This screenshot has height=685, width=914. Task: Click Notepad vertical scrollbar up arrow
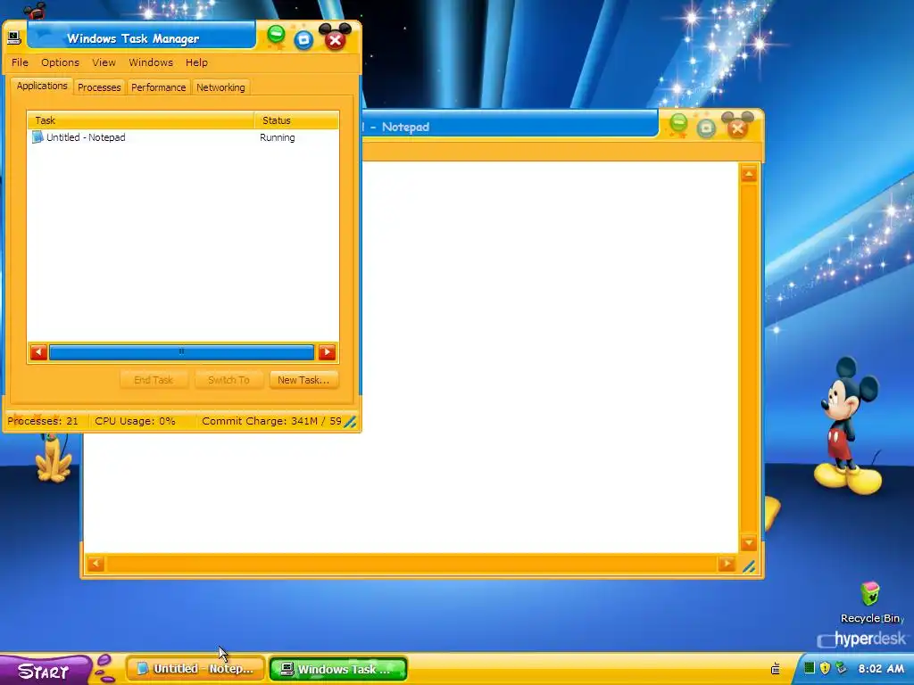pyautogui.click(x=749, y=174)
